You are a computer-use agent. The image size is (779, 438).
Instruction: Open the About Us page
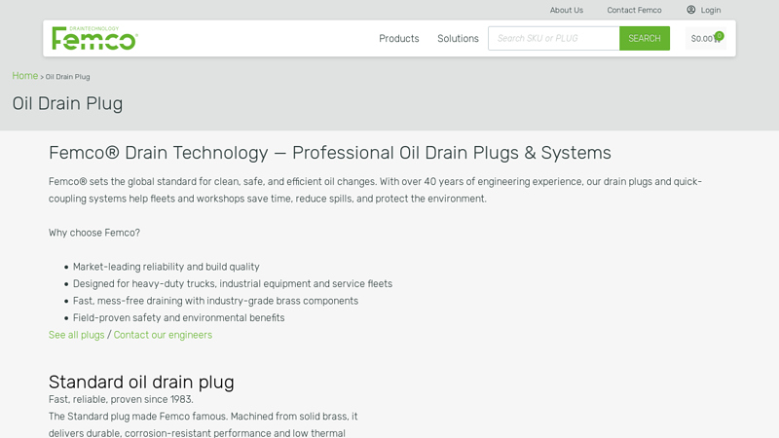tap(567, 10)
